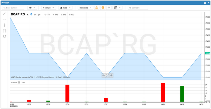
Task: Zoom in chart with plus button
Action: click(x=112, y=75)
